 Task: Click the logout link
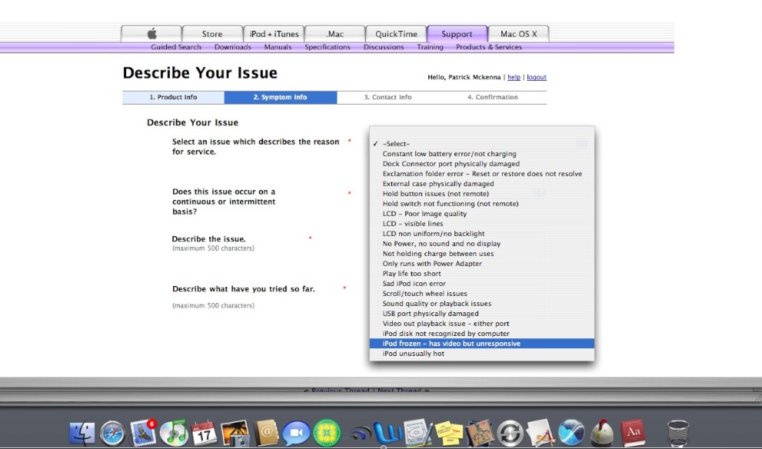tap(537, 77)
